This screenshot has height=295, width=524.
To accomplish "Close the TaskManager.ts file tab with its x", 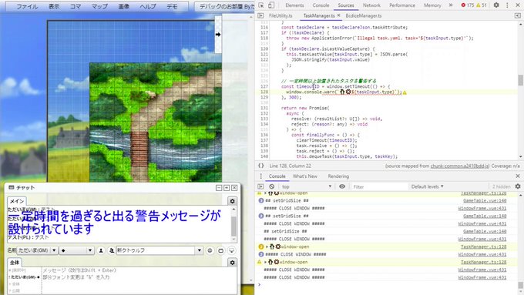I will coord(338,15).
